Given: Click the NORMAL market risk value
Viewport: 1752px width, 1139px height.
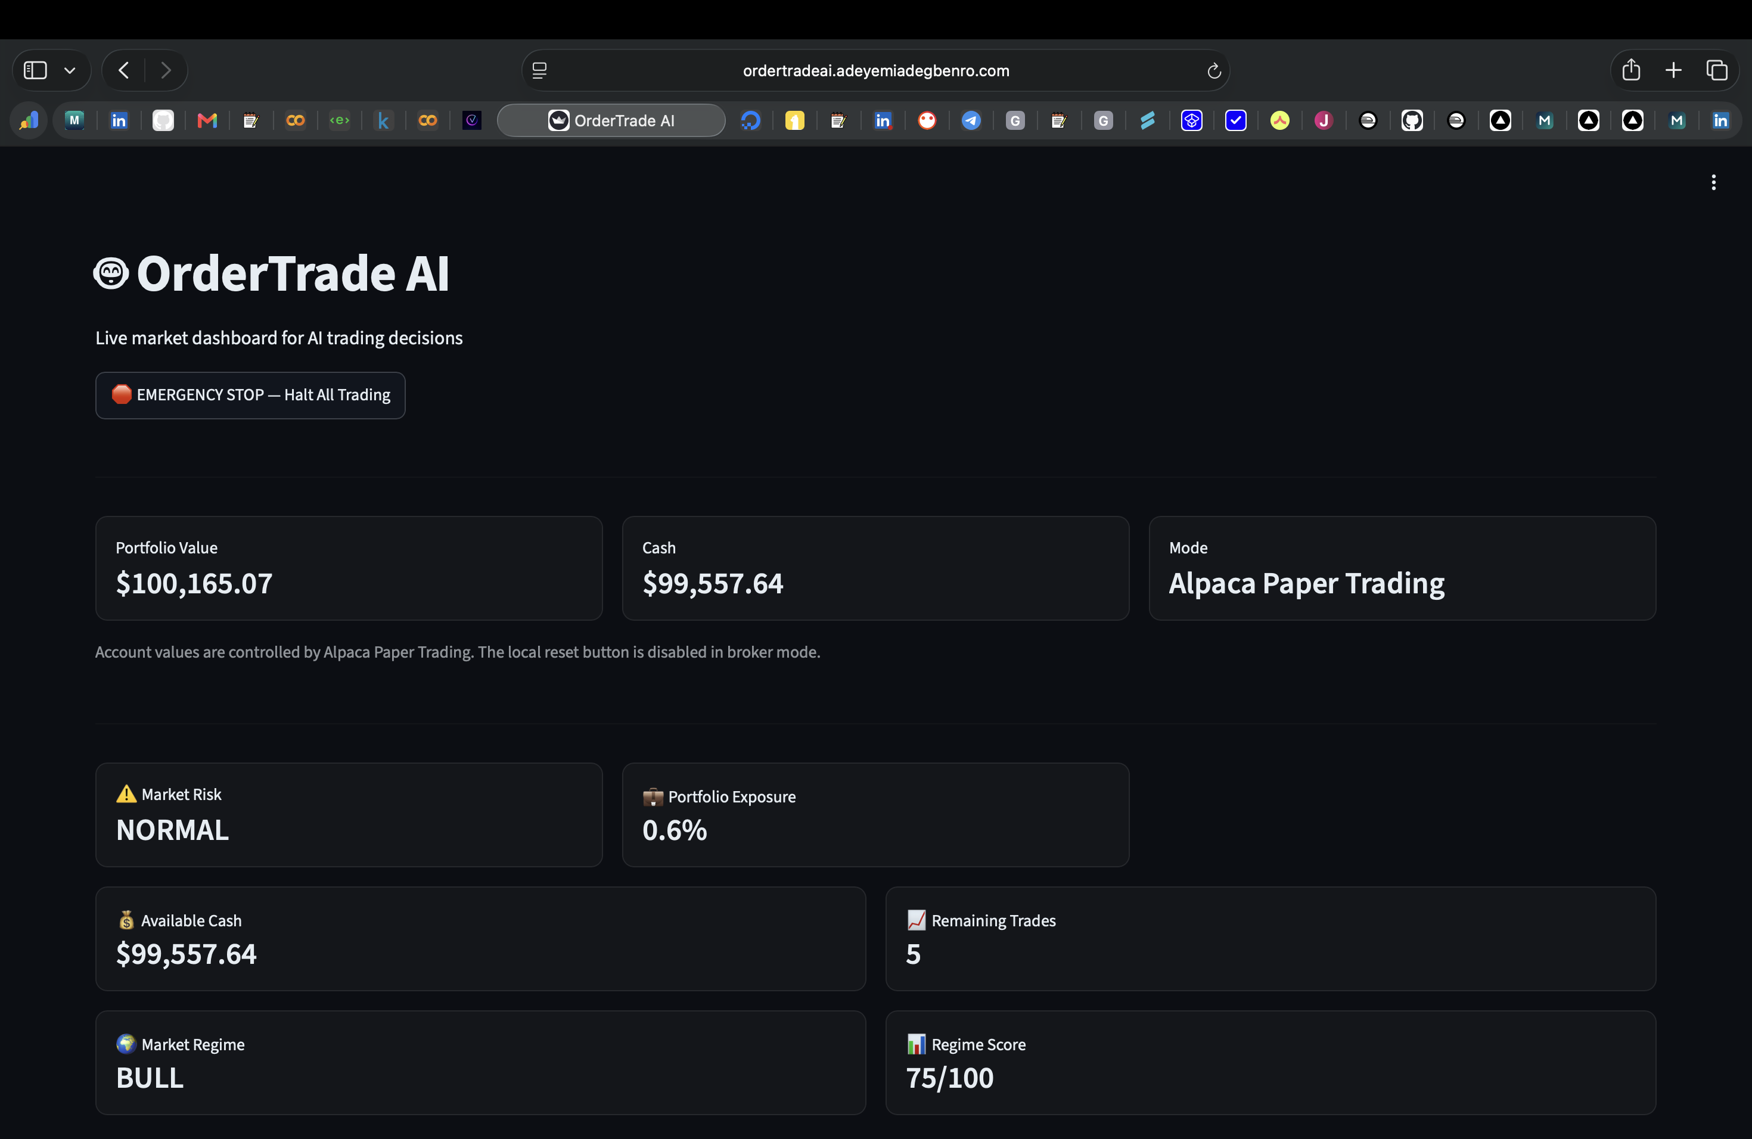Looking at the screenshot, I should pos(172,830).
